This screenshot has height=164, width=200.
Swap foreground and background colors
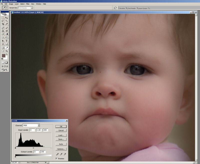point(7,54)
